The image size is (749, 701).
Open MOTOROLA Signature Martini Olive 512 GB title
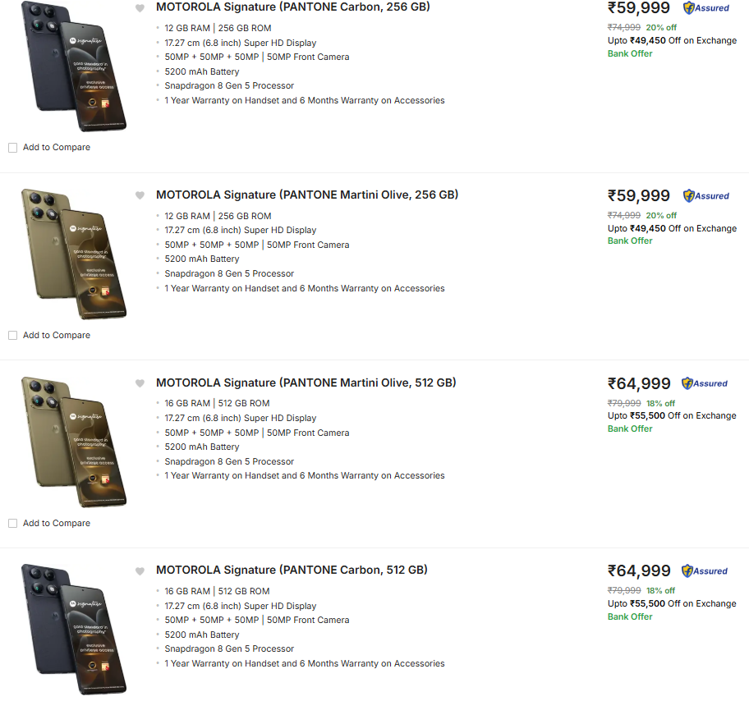[x=306, y=383]
